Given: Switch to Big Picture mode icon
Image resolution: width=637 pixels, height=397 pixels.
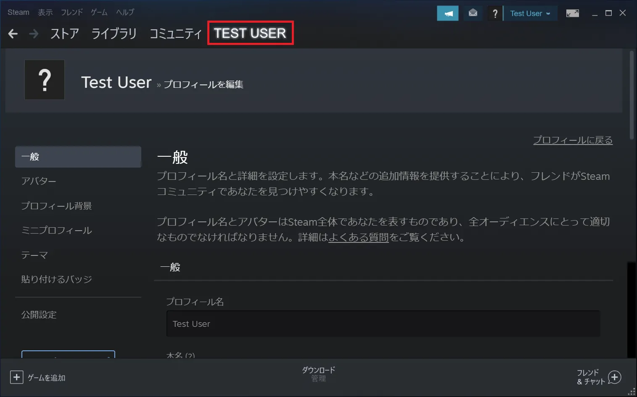Looking at the screenshot, I should [573, 13].
